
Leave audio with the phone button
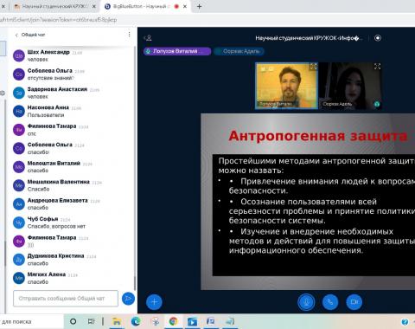330,302
